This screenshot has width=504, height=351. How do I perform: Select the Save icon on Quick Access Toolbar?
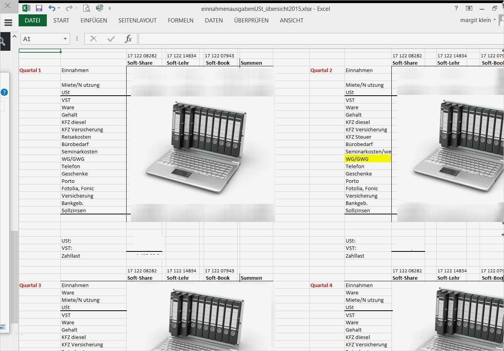39,8
